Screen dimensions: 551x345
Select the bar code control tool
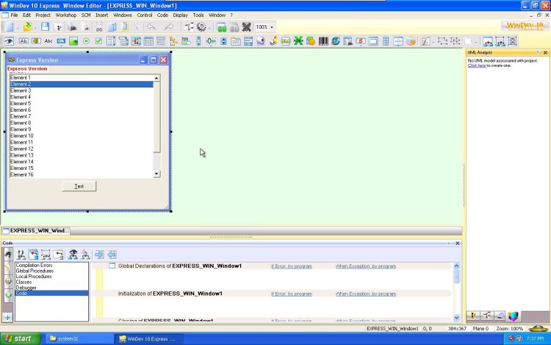coord(323,41)
